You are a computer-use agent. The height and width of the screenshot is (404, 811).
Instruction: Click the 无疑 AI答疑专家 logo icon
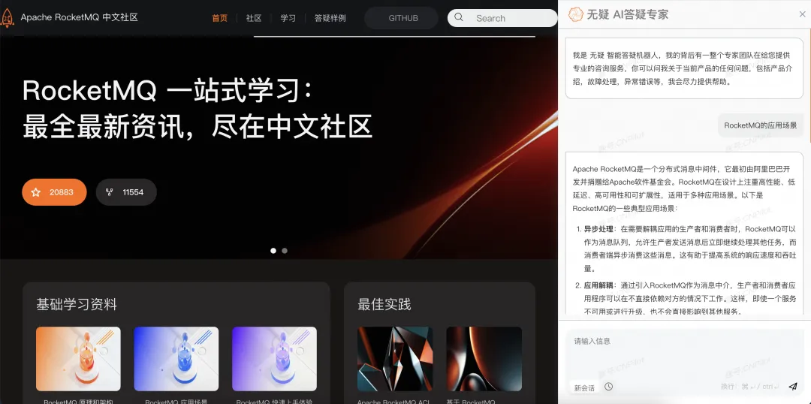576,14
